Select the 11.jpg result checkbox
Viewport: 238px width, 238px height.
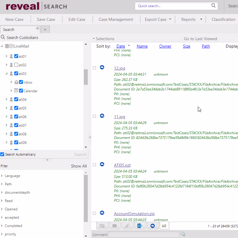[94, 116]
